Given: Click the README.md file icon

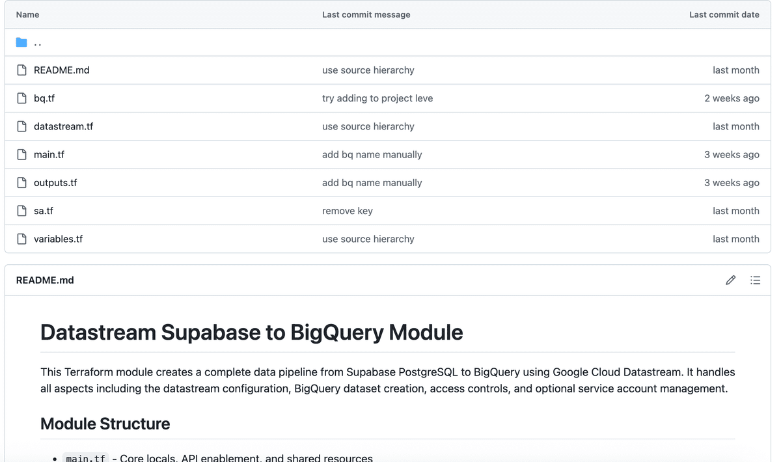Looking at the screenshot, I should pos(21,70).
